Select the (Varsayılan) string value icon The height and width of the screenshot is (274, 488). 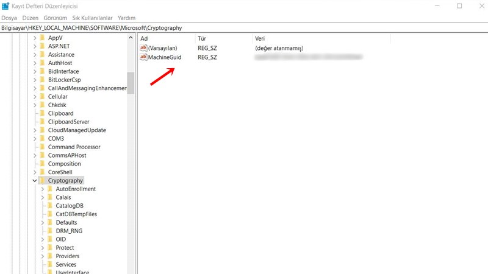[143, 48]
